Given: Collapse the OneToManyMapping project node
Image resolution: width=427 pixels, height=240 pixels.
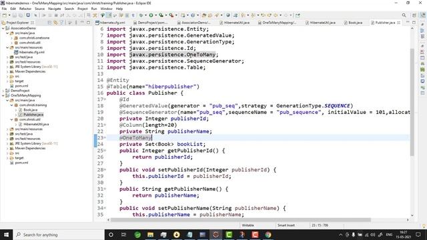Looking at the screenshot, I should [3, 95].
